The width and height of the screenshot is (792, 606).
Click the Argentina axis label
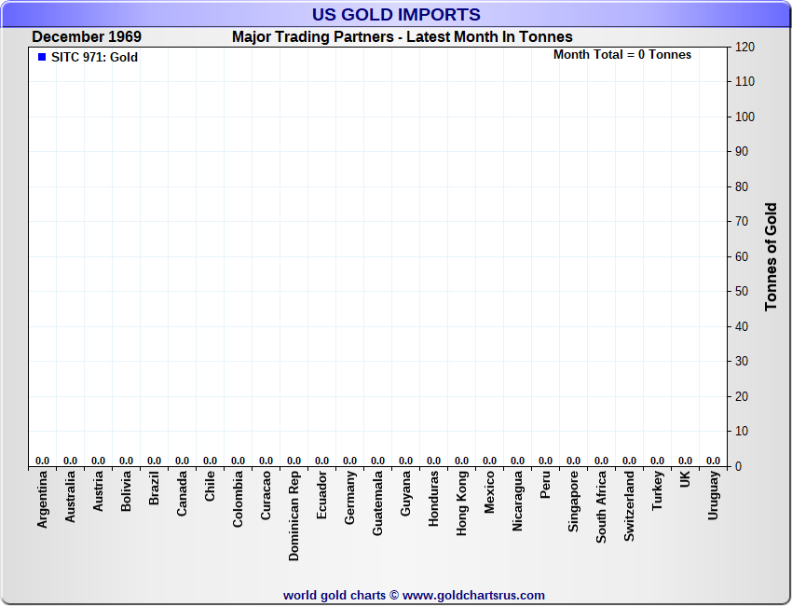[43, 500]
